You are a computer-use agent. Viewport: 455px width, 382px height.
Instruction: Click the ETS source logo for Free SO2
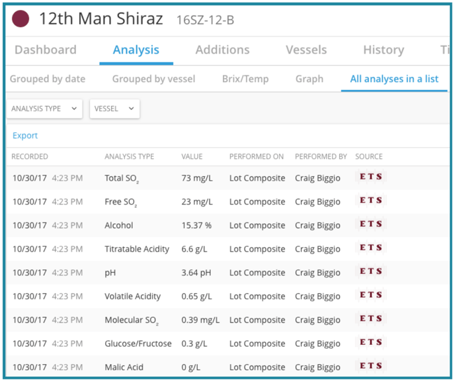coord(370,201)
